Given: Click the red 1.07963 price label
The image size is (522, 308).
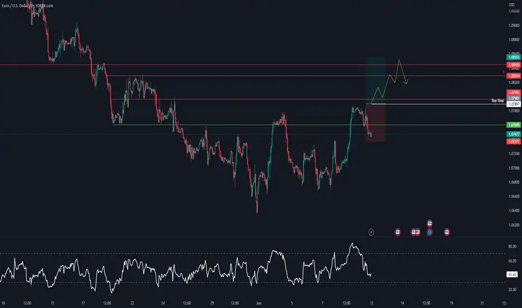Looking at the screenshot, I should pos(514,92).
